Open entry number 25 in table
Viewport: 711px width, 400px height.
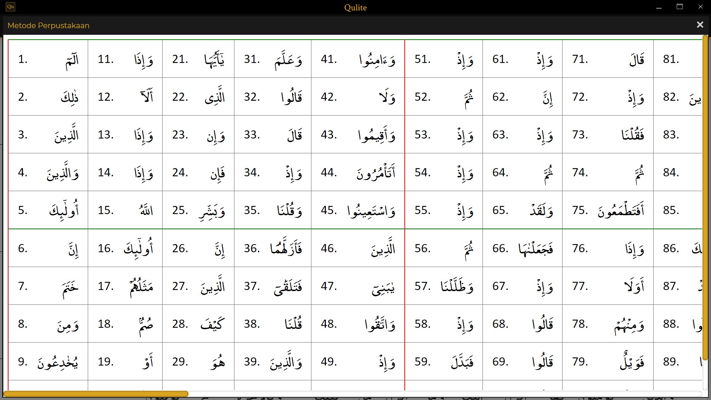pyautogui.click(x=198, y=210)
